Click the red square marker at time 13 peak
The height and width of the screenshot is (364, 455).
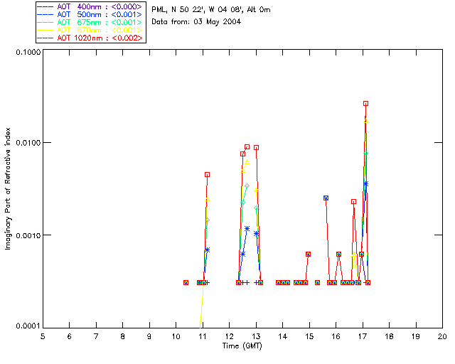click(x=256, y=147)
